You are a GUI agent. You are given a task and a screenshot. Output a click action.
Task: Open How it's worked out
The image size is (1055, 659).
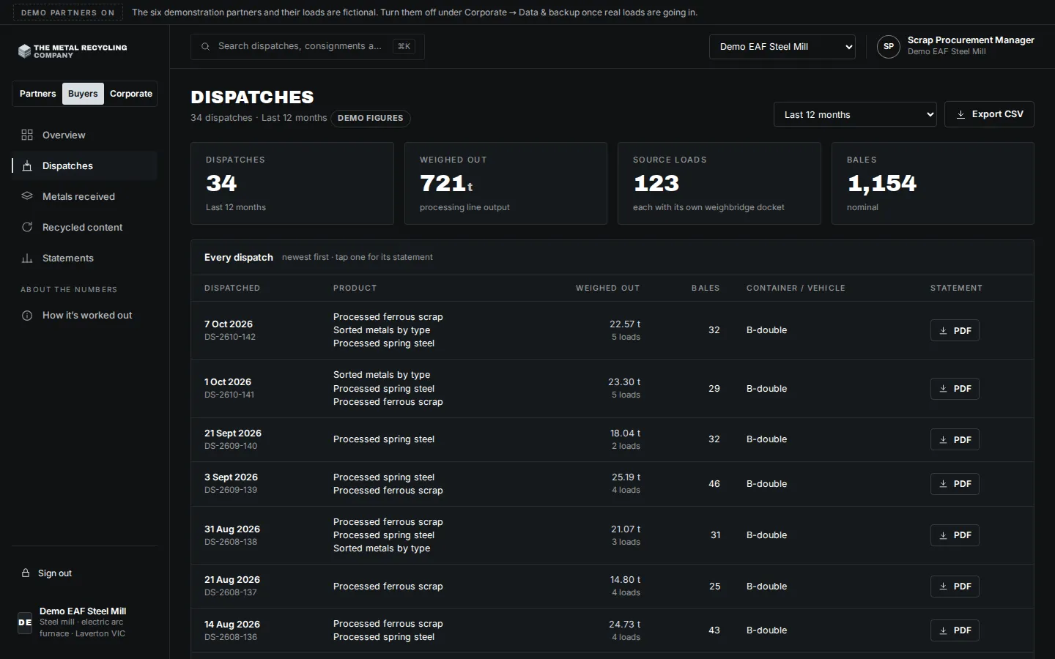pos(84,316)
